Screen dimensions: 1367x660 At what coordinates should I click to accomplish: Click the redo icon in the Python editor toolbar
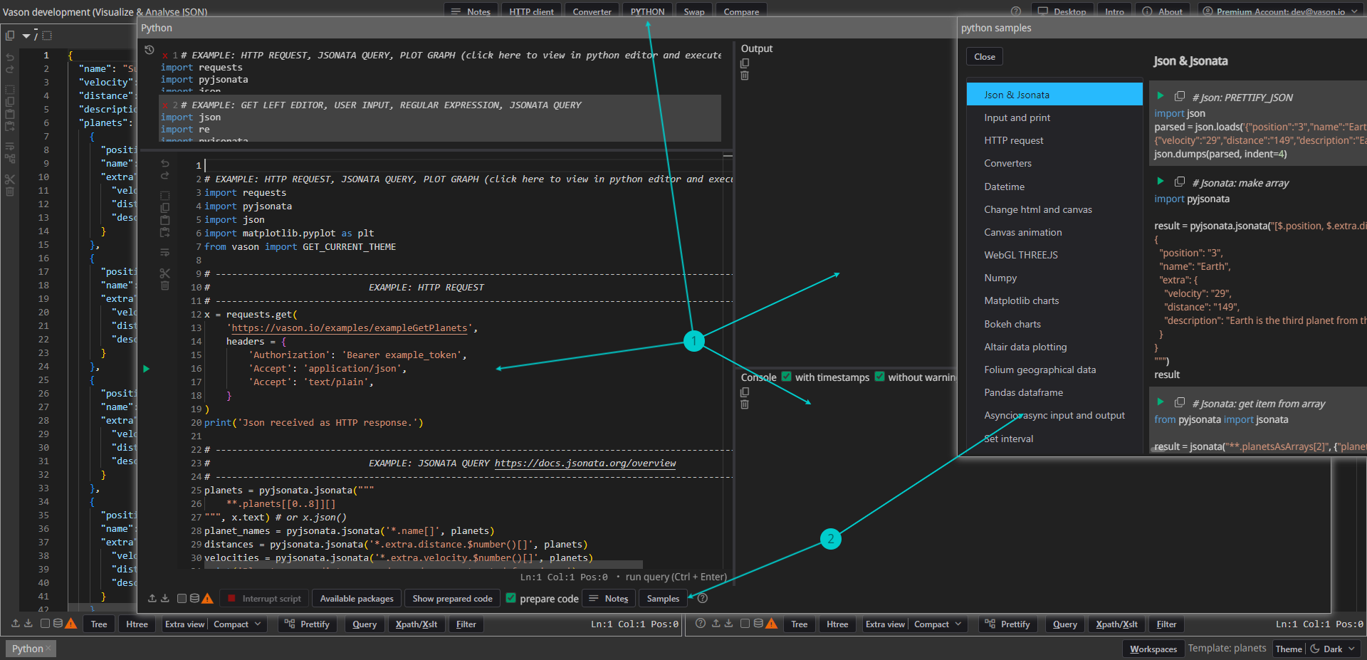click(x=164, y=176)
